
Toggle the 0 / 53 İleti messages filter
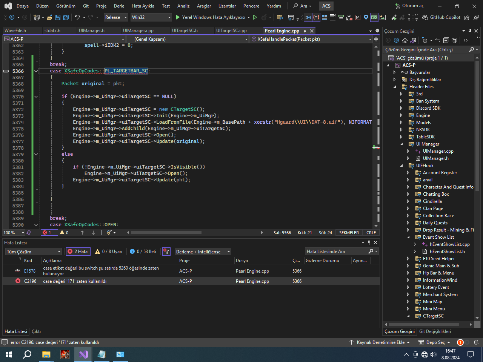click(143, 252)
